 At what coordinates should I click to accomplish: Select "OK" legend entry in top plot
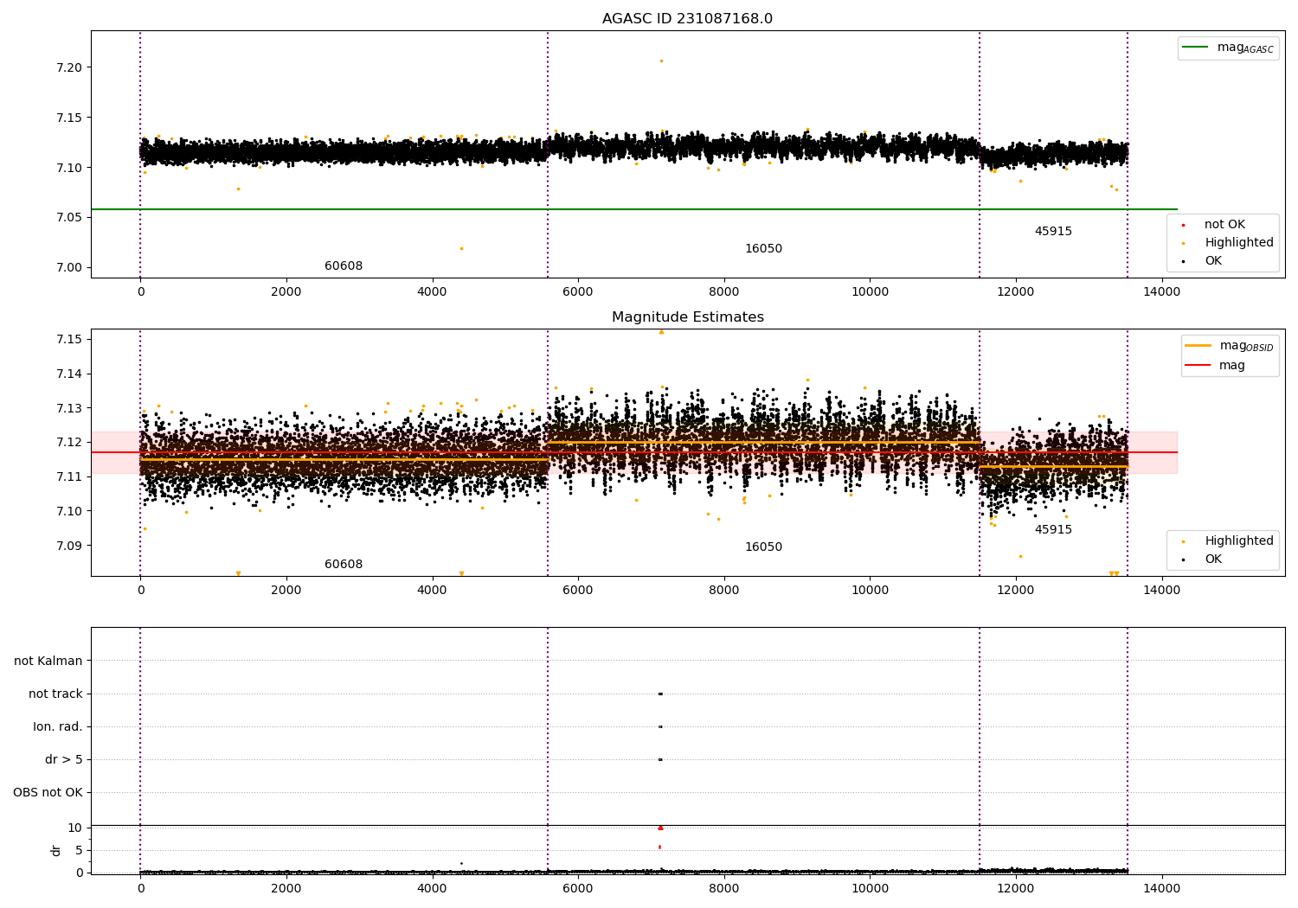pyautogui.click(x=1212, y=261)
